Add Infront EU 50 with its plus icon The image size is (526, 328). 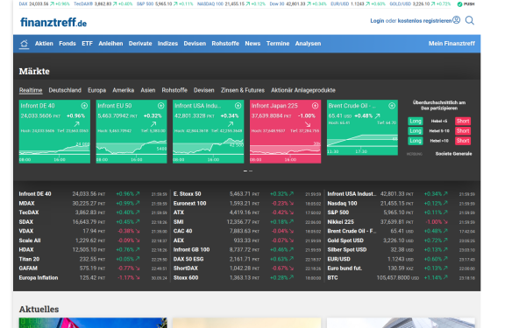tap(161, 106)
